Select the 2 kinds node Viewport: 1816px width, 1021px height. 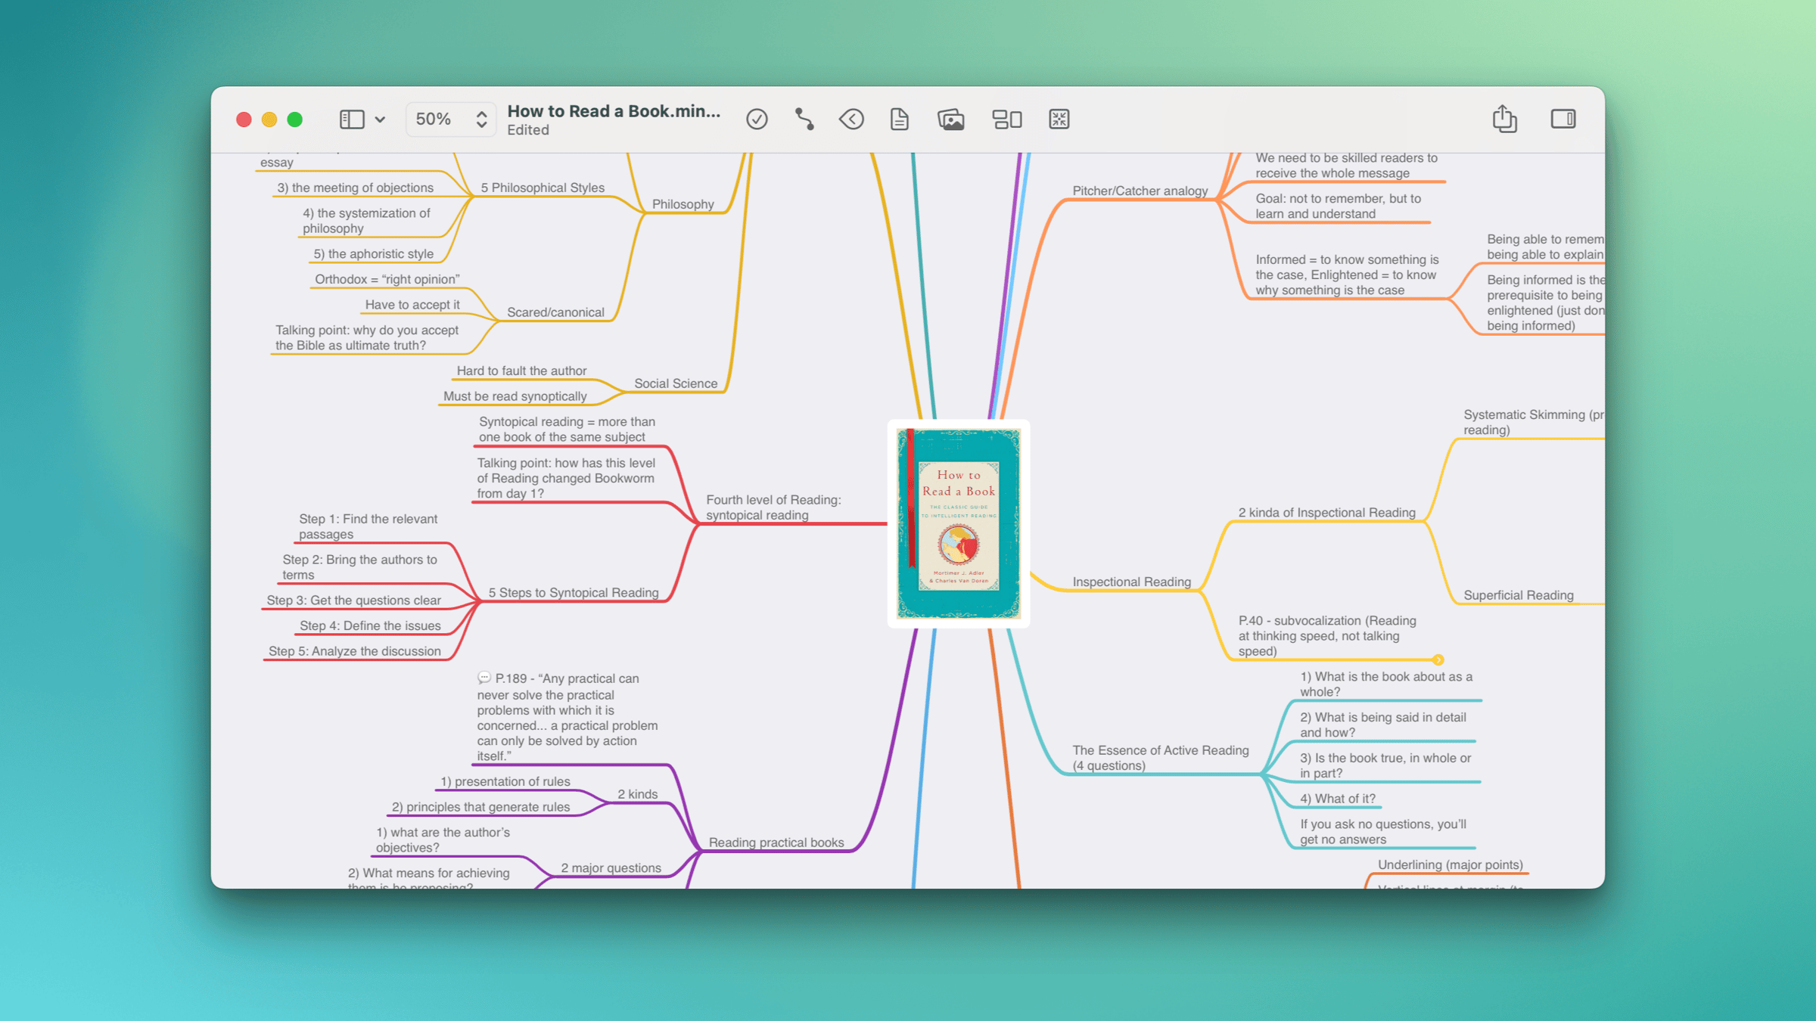coord(637,794)
